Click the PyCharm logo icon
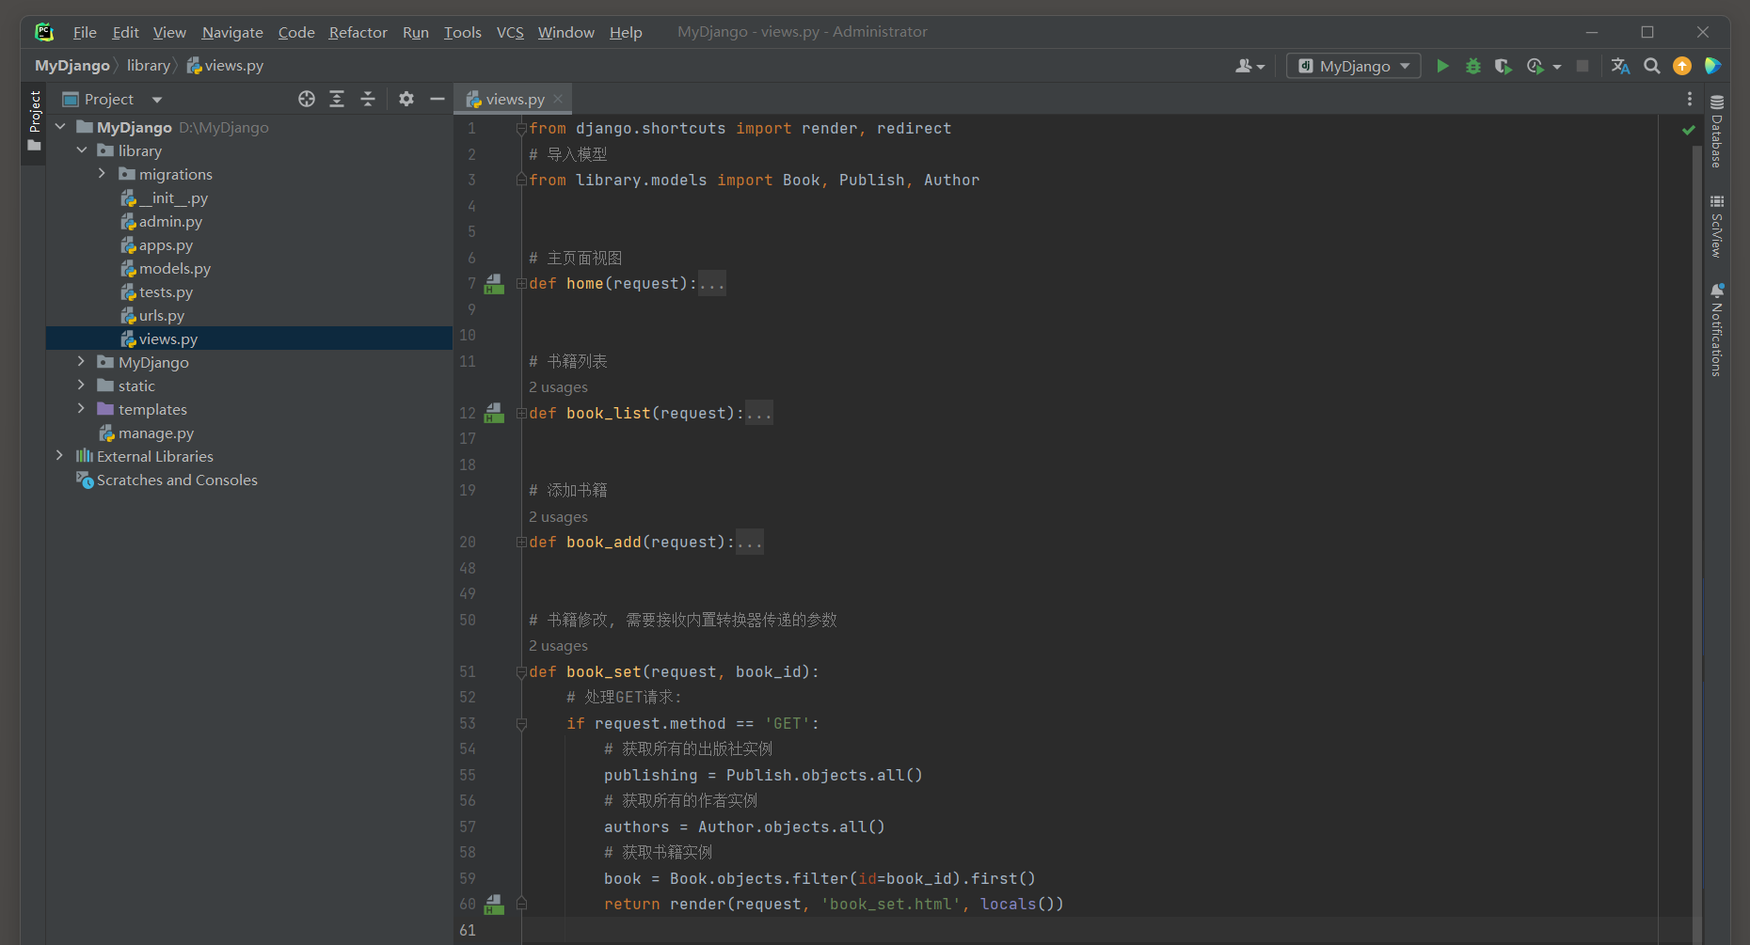This screenshot has height=945, width=1750. 44,32
